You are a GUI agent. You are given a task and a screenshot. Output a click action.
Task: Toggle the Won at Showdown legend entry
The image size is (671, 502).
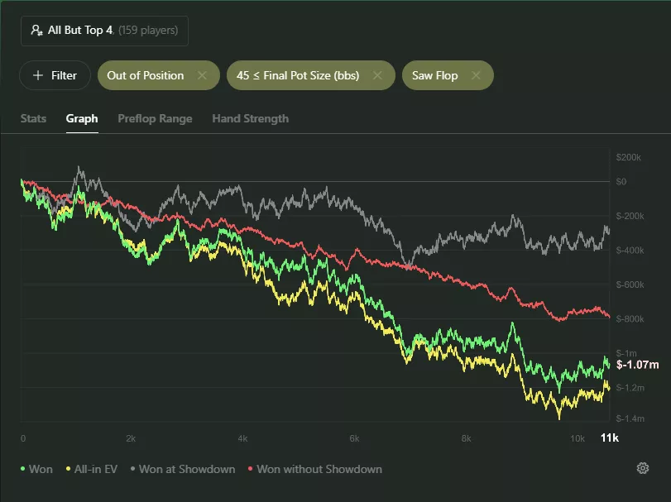pos(183,469)
